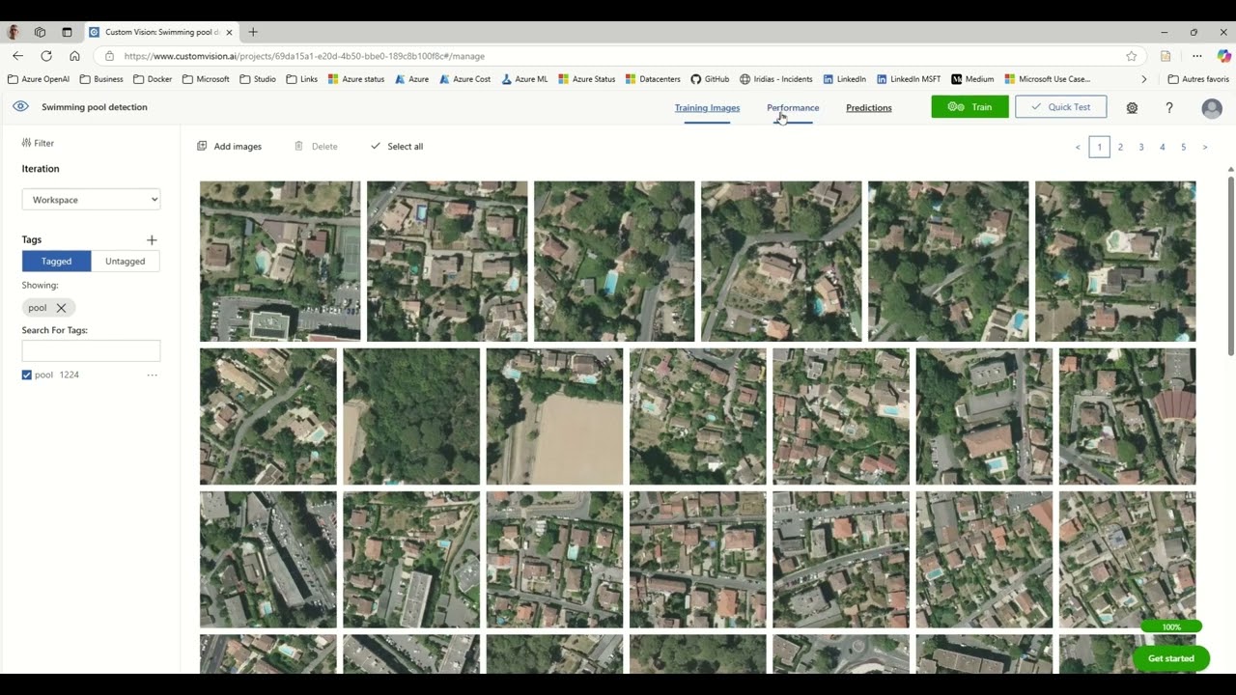The width and height of the screenshot is (1236, 695).
Task: Open the Iteration Workspace dropdown
Action: point(91,200)
